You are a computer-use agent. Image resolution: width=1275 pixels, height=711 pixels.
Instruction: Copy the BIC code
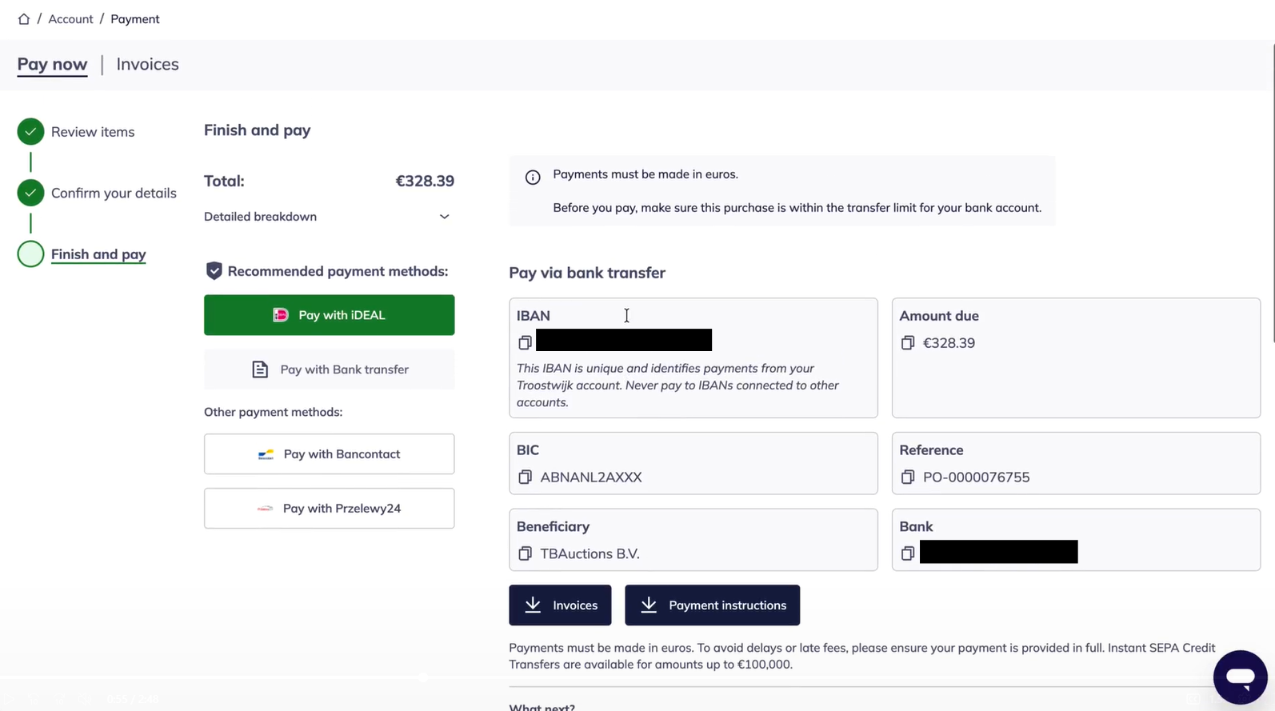click(525, 477)
